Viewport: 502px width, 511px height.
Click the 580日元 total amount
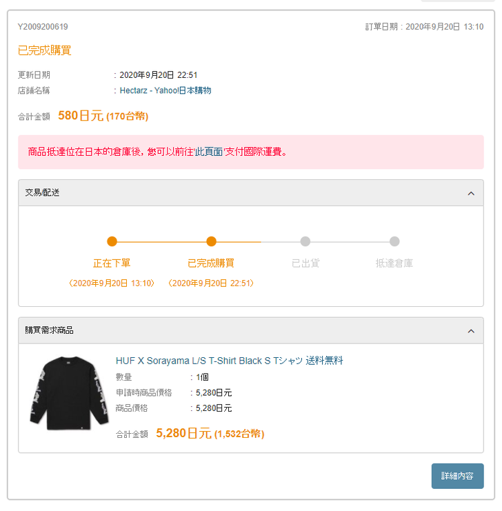point(80,116)
